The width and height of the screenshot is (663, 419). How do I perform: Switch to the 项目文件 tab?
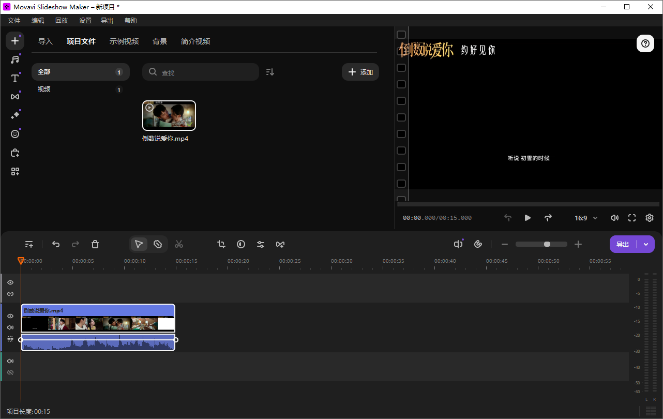click(81, 41)
